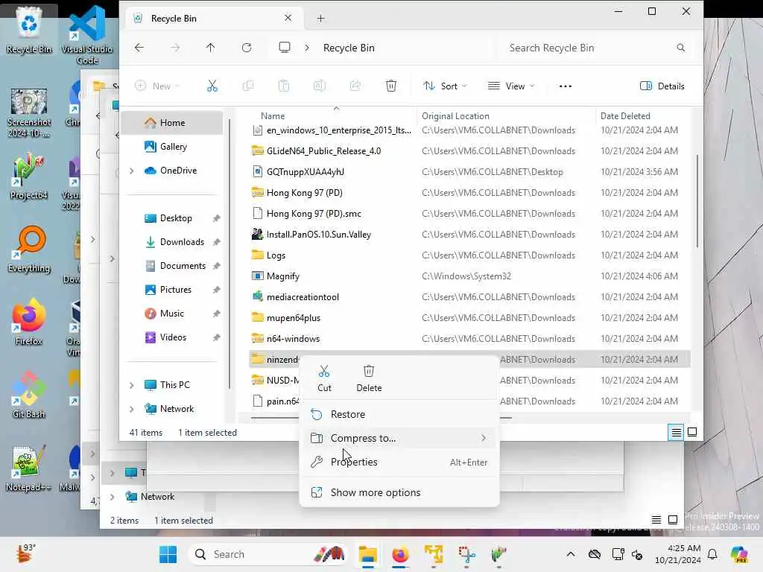Select Gallery in the navigation pane
Screen dimensions: 763x572
[171, 147]
